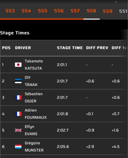Go to the SS6 stage tab

pos(59,11)
